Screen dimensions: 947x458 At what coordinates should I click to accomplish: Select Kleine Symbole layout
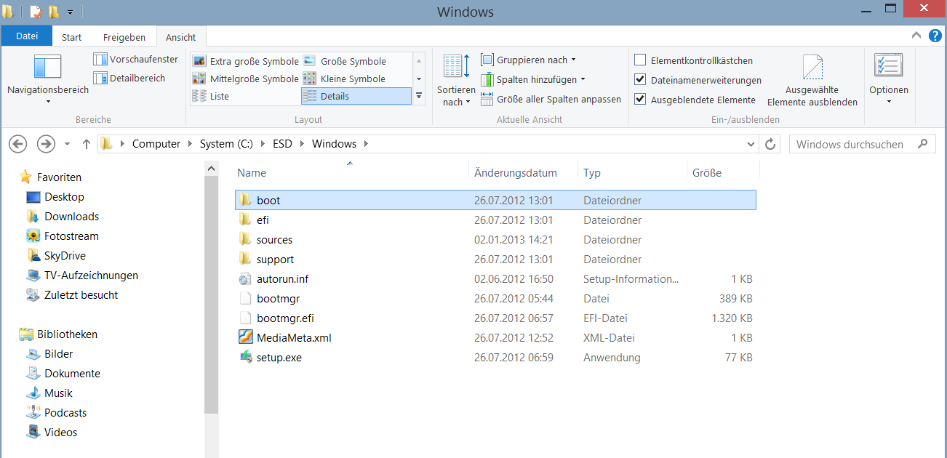(x=344, y=79)
